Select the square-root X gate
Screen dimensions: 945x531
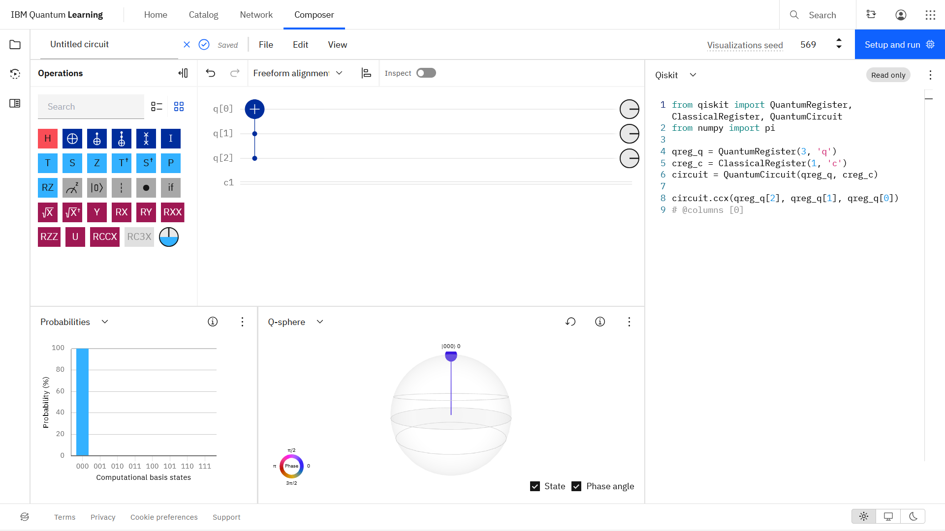48,212
